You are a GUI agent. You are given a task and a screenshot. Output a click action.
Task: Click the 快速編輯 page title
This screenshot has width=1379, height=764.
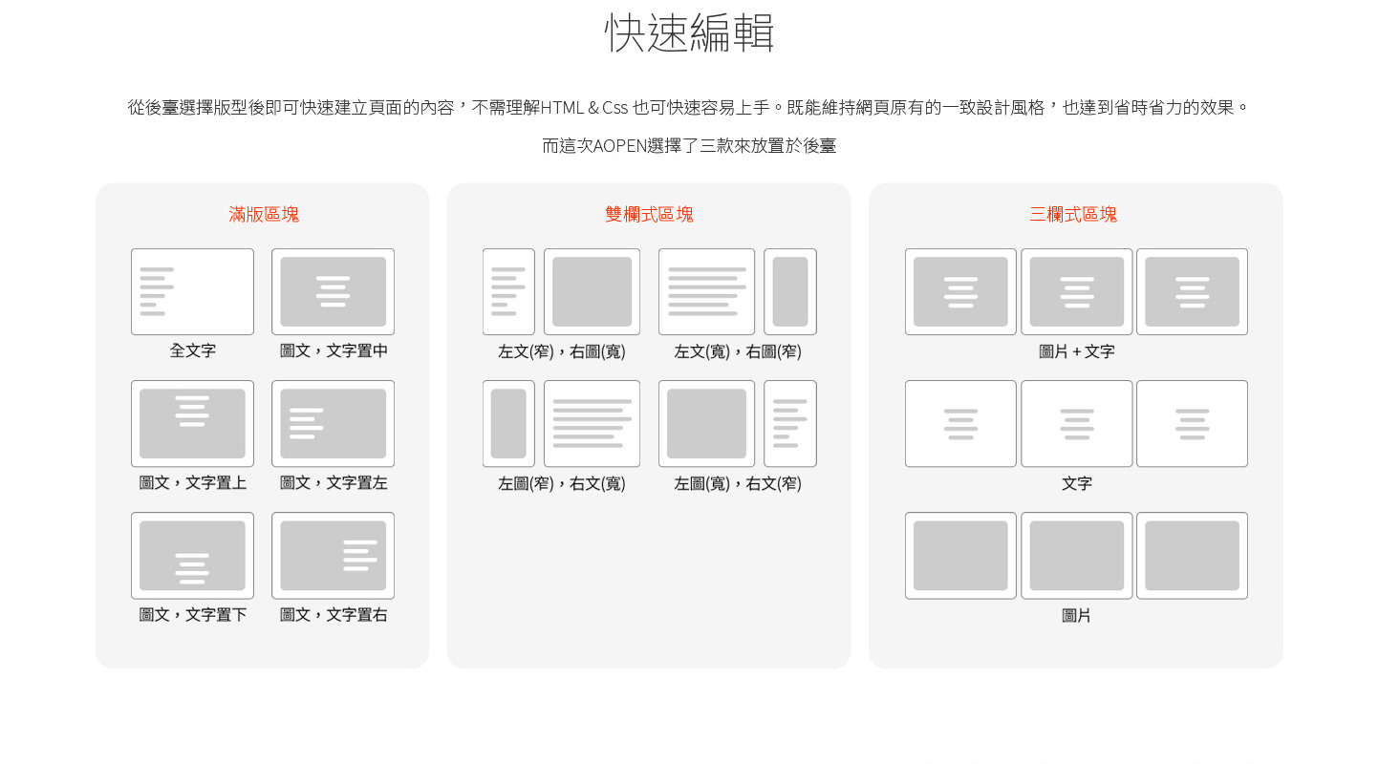(689, 32)
